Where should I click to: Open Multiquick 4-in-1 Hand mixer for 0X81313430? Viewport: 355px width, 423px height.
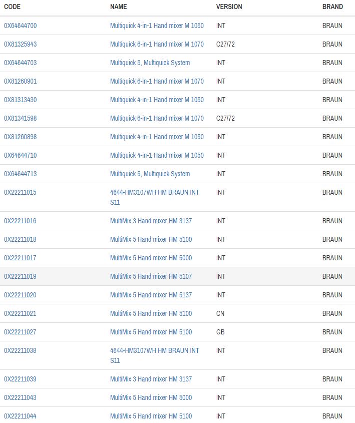click(157, 100)
